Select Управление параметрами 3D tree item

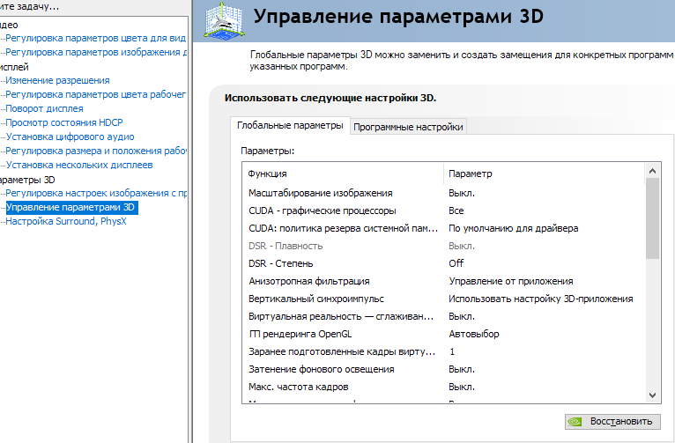pos(71,208)
